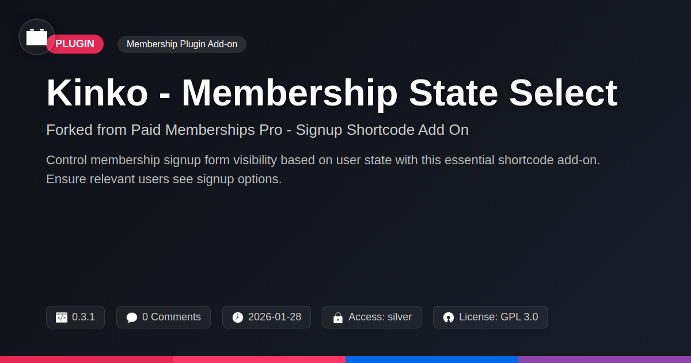This screenshot has width=691, height=363.
Task: Click the speech bubble comments icon
Action: [132, 317]
